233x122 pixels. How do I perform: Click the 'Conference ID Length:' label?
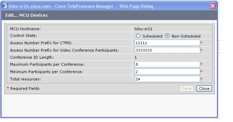[x=32, y=57]
